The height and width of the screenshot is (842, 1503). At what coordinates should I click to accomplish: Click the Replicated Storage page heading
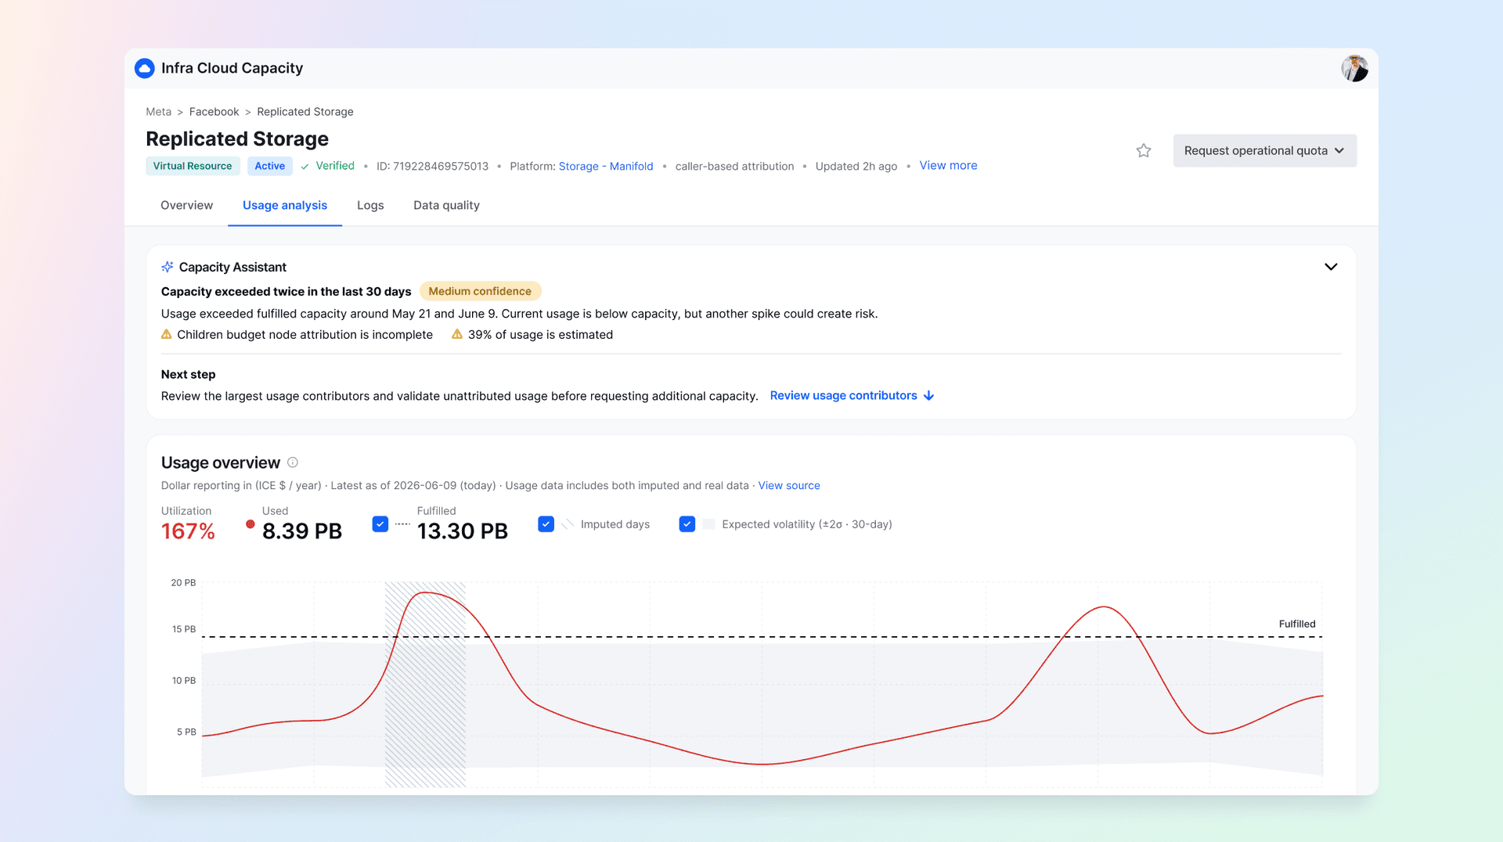coord(237,139)
